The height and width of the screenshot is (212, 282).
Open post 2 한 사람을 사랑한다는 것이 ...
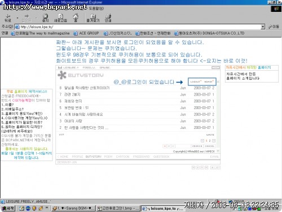coord(86,128)
